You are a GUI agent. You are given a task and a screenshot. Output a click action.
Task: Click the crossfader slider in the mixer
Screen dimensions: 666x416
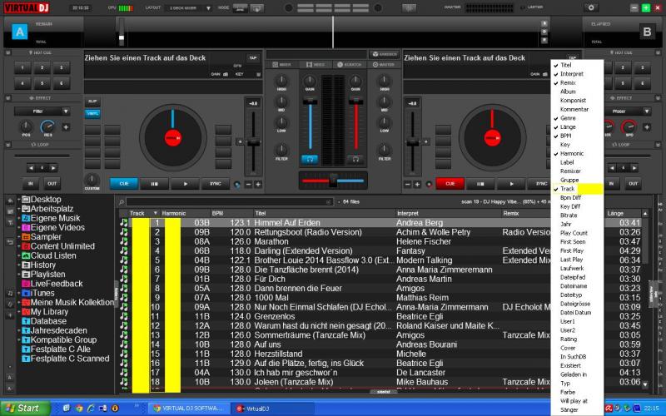coord(333,180)
